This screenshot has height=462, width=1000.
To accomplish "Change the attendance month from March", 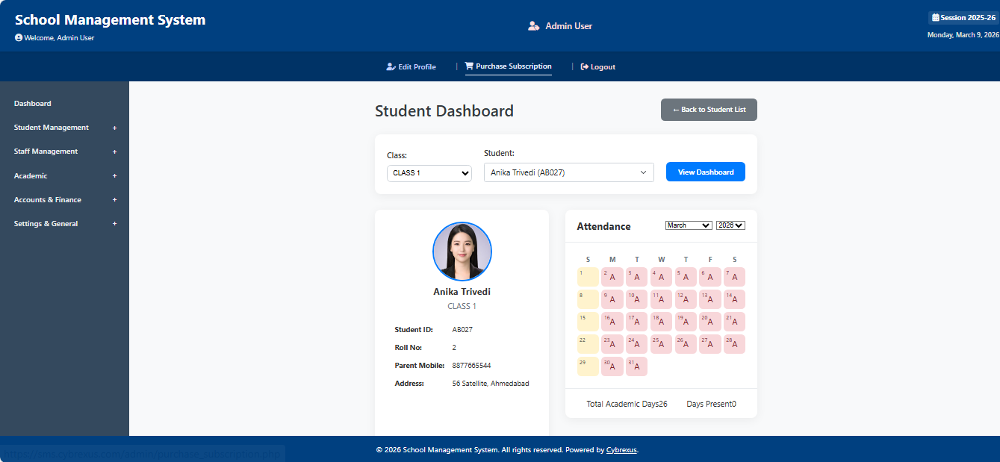I will [688, 225].
